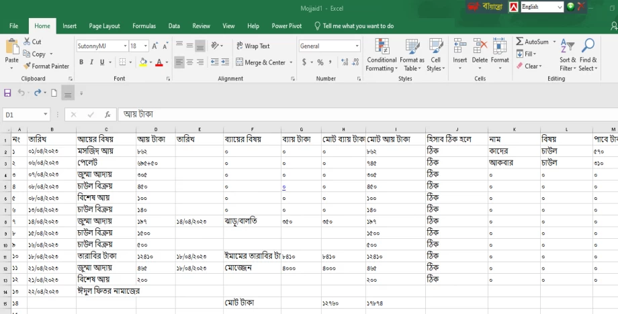This screenshot has width=618, height=314.
Task: Toggle Italic formatting
Action: click(x=91, y=62)
